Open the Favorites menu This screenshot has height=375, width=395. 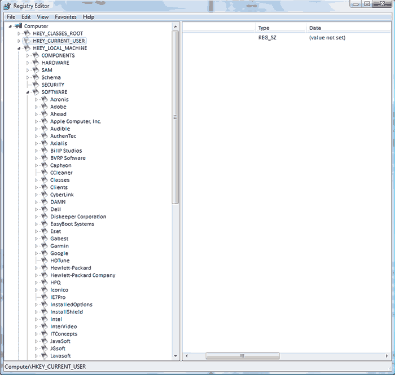coord(65,17)
